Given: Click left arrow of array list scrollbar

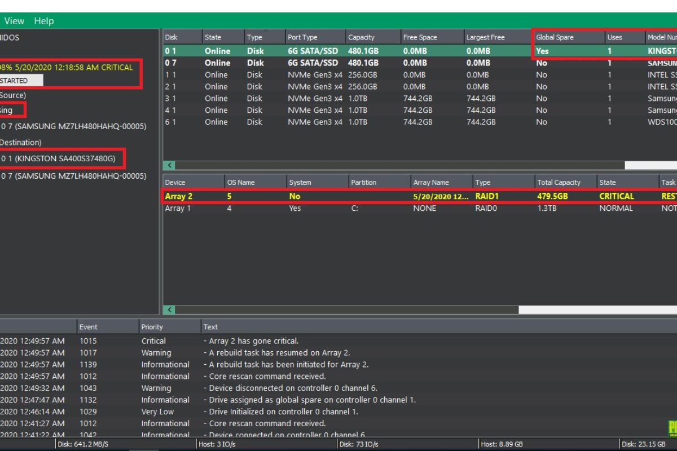Looking at the screenshot, I should click(170, 309).
